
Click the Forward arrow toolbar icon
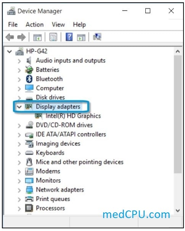click(x=22, y=37)
